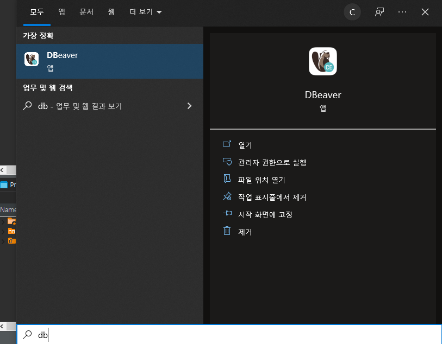Click the run-as-administrator shield icon

[x=227, y=162]
